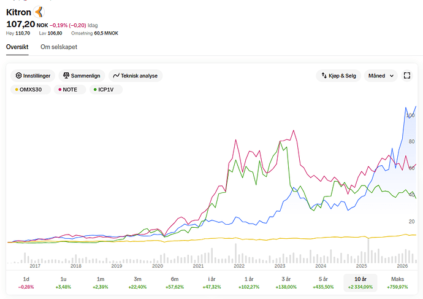Click the 107,20 share price
Viewport: 423px width, 299px height.
click(x=20, y=25)
